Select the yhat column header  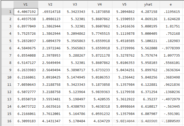[148, 4]
